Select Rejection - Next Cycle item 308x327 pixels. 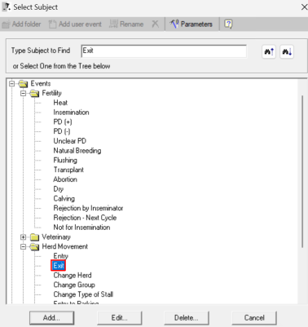[85, 218]
